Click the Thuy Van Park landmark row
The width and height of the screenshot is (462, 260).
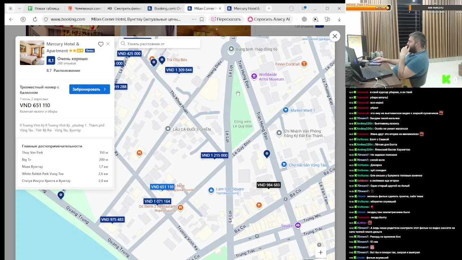click(65, 153)
